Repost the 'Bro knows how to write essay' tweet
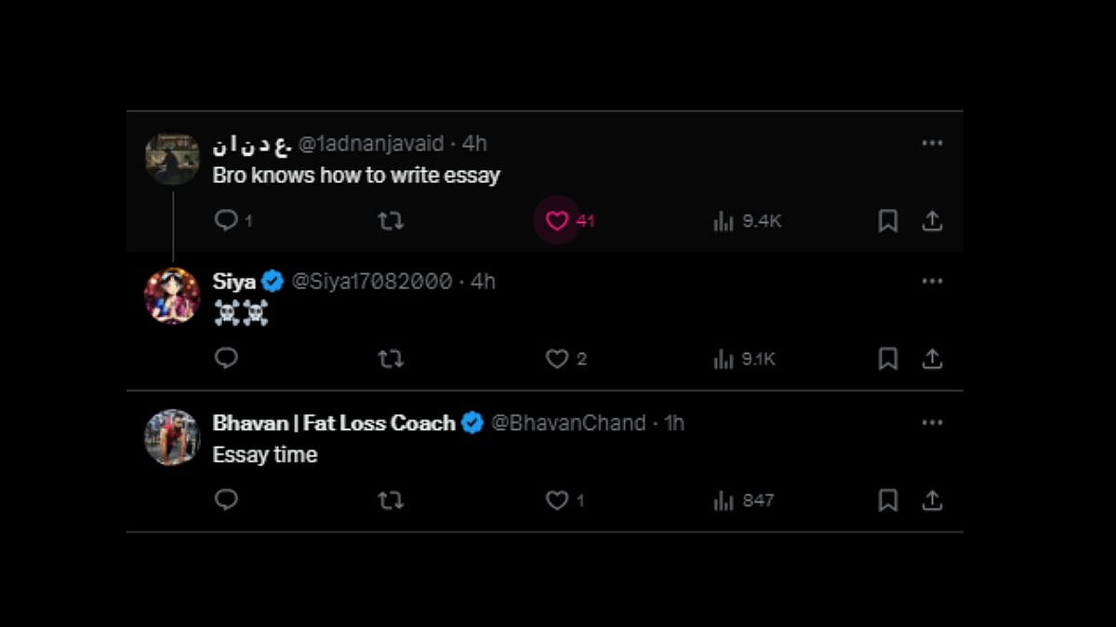This screenshot has width=1116, height=627. pyautogui.click(x=391, y=221)
